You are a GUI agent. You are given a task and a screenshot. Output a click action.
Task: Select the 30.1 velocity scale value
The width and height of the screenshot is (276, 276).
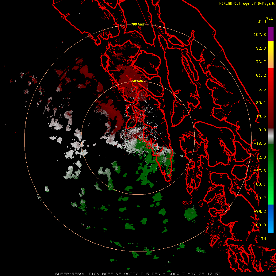point(261,103)
